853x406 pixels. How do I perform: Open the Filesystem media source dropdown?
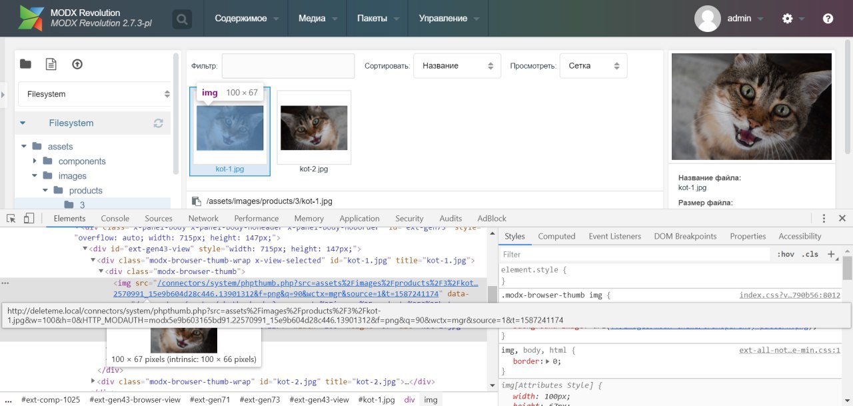[95, 94]
